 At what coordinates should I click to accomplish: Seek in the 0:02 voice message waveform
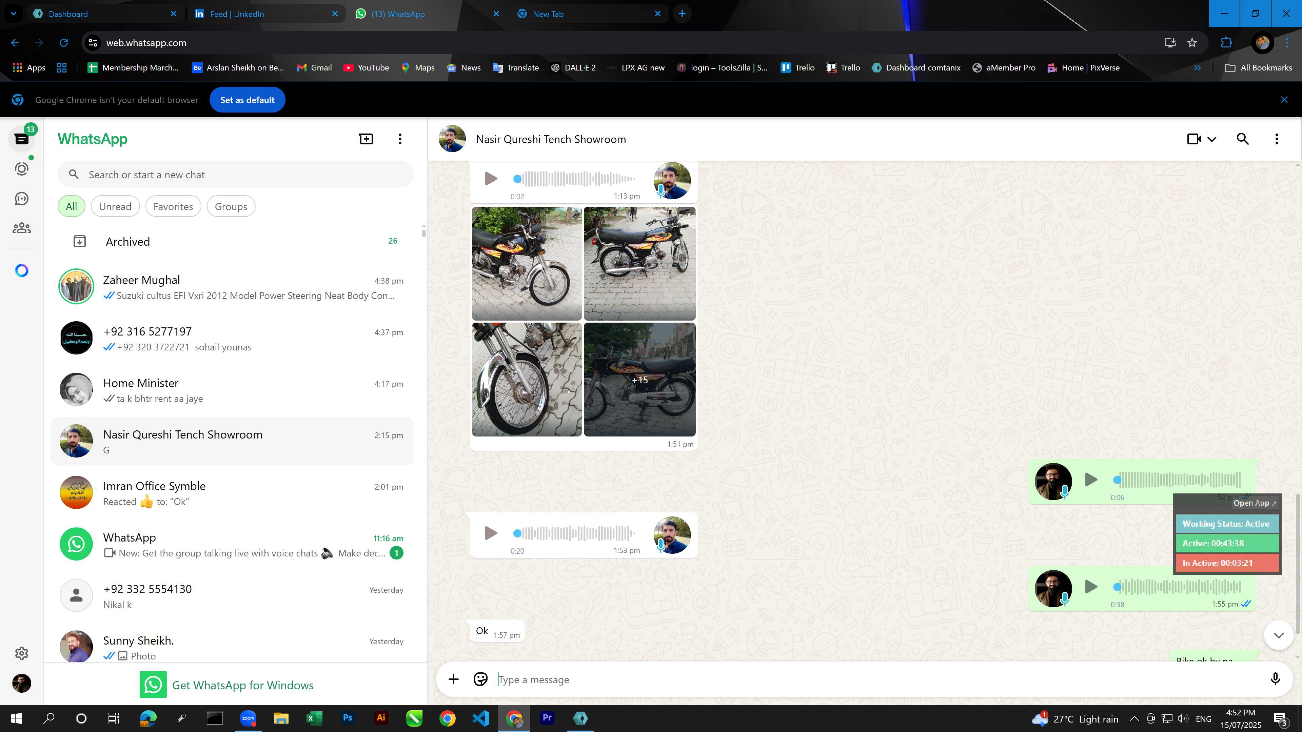point(574,178)
